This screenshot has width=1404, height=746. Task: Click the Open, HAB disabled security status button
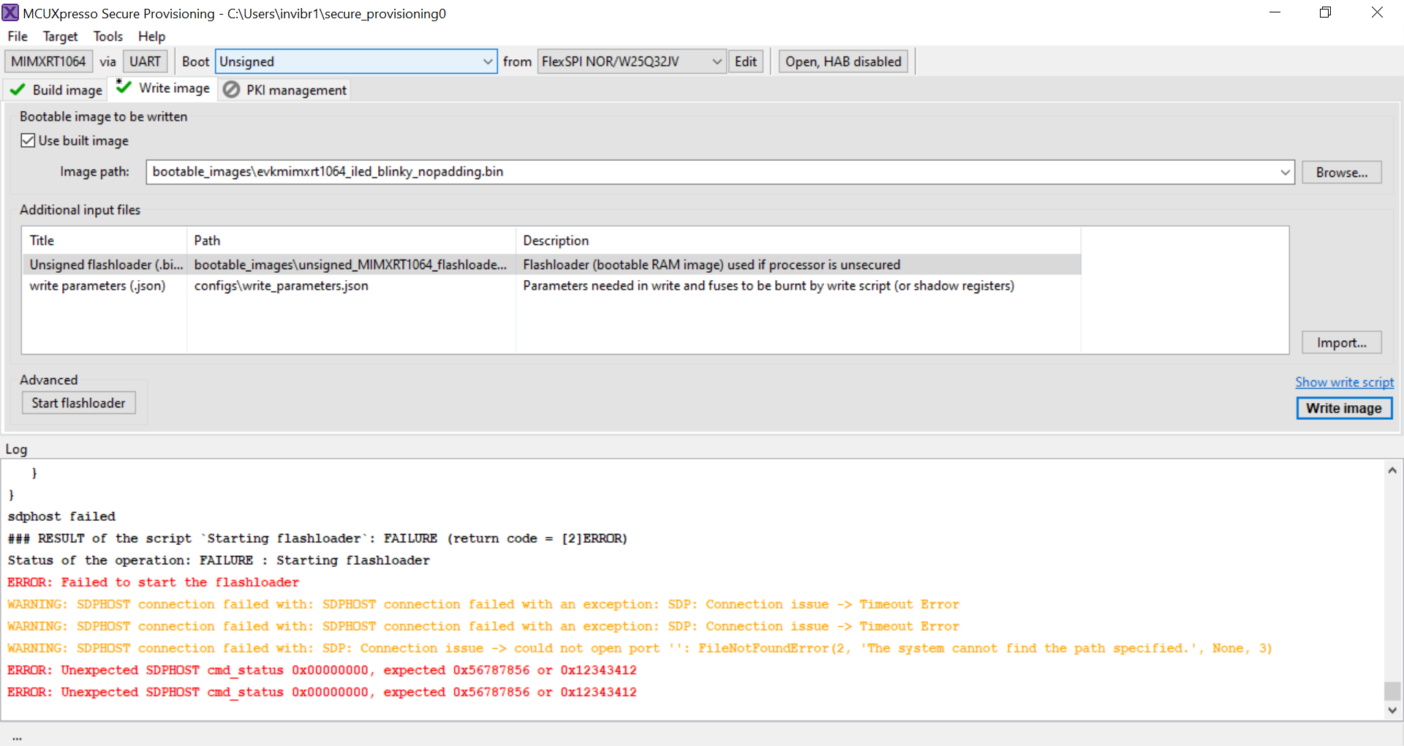(842, 61)
